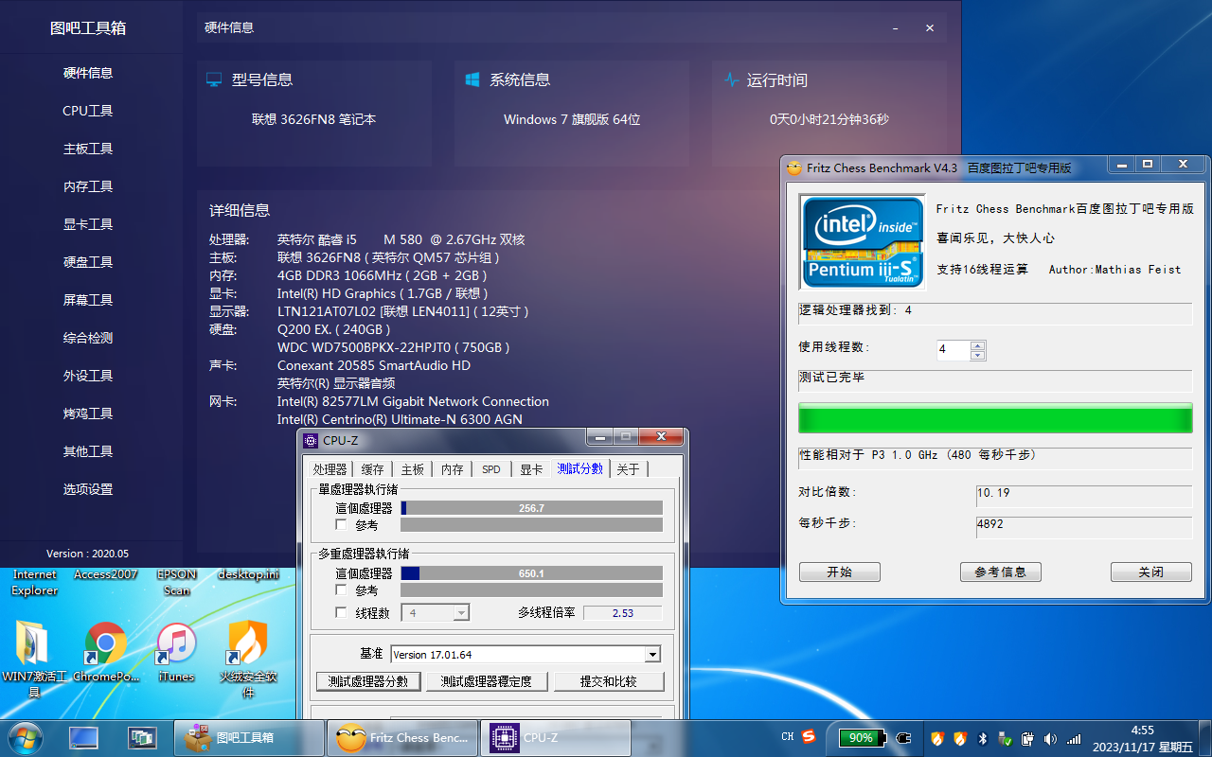Click the first Huorong shield tray icon
This screenshot has height=757, width=1212.
click(937, 738)
